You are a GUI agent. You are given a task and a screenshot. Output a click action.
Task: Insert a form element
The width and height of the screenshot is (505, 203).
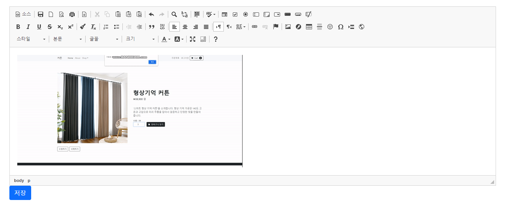tap(225, 14)
